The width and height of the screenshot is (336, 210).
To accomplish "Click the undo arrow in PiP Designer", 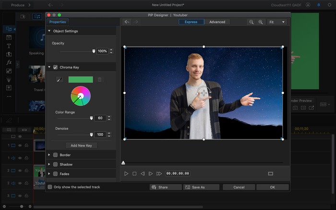I will (x=127, y=22).
